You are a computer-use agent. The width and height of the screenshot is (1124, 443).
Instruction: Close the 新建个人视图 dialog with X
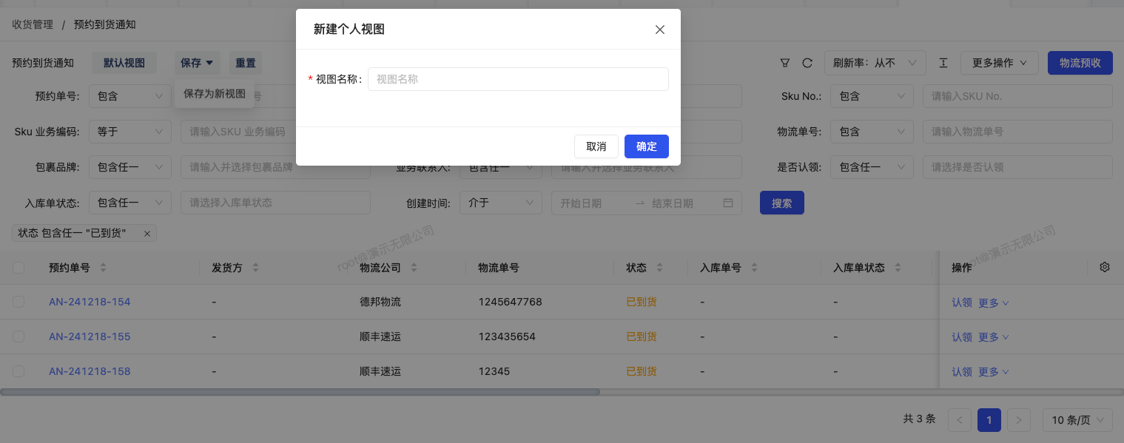660,30
